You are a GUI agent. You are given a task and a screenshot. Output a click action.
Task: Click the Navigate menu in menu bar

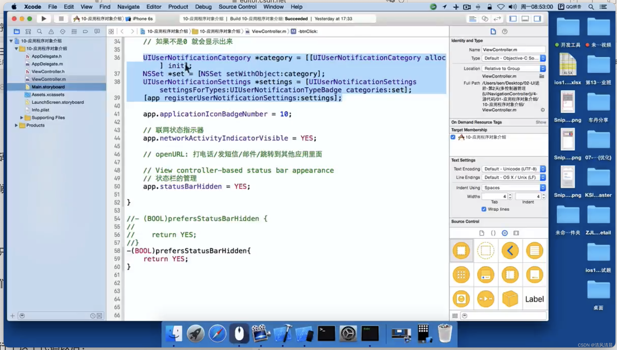click(128, 7)
